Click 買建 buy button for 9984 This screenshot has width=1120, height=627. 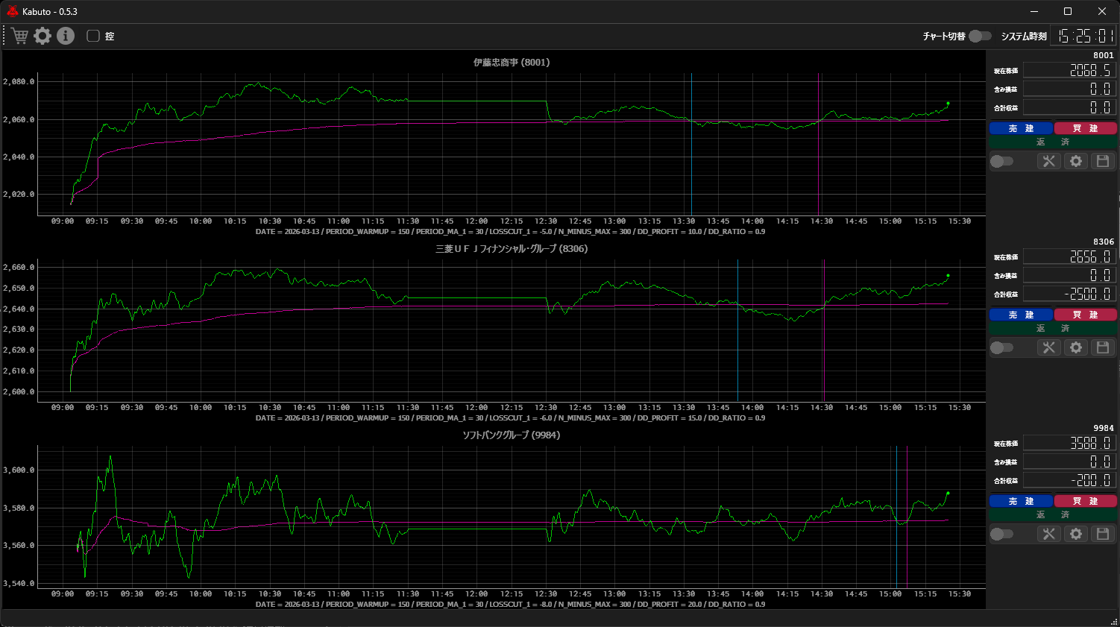1085,501
